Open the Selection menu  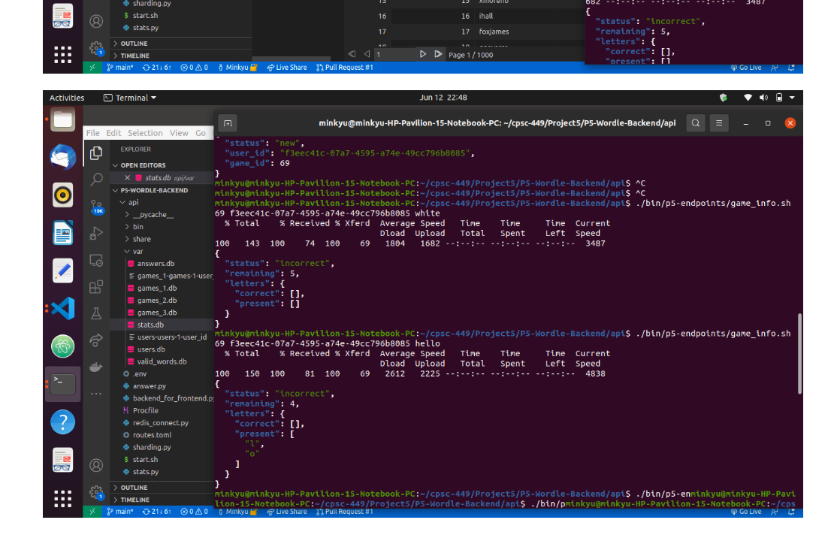[144, 132]
